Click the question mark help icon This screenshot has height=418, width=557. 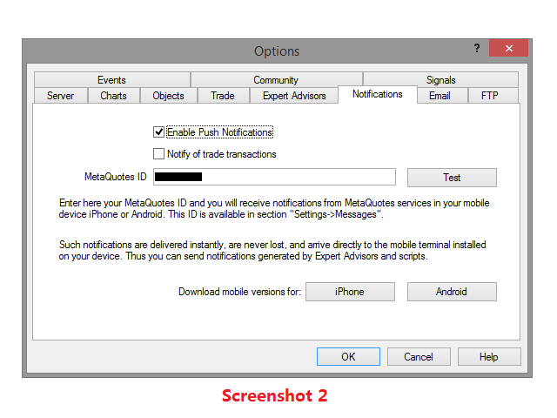point(477,48)
